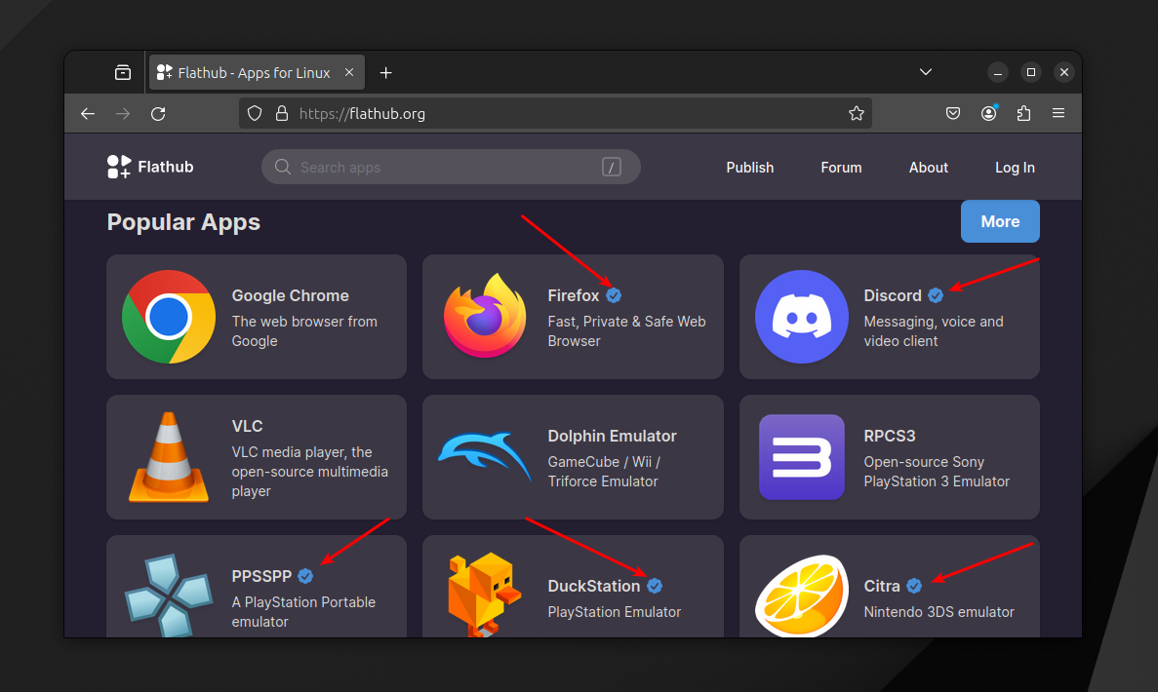Image resolution: width=1158 pixels, height=692 pixels.
Task: Open the Firefox extensions puzzle icon
Action: pyautogui.click(x=1023, y=114)
